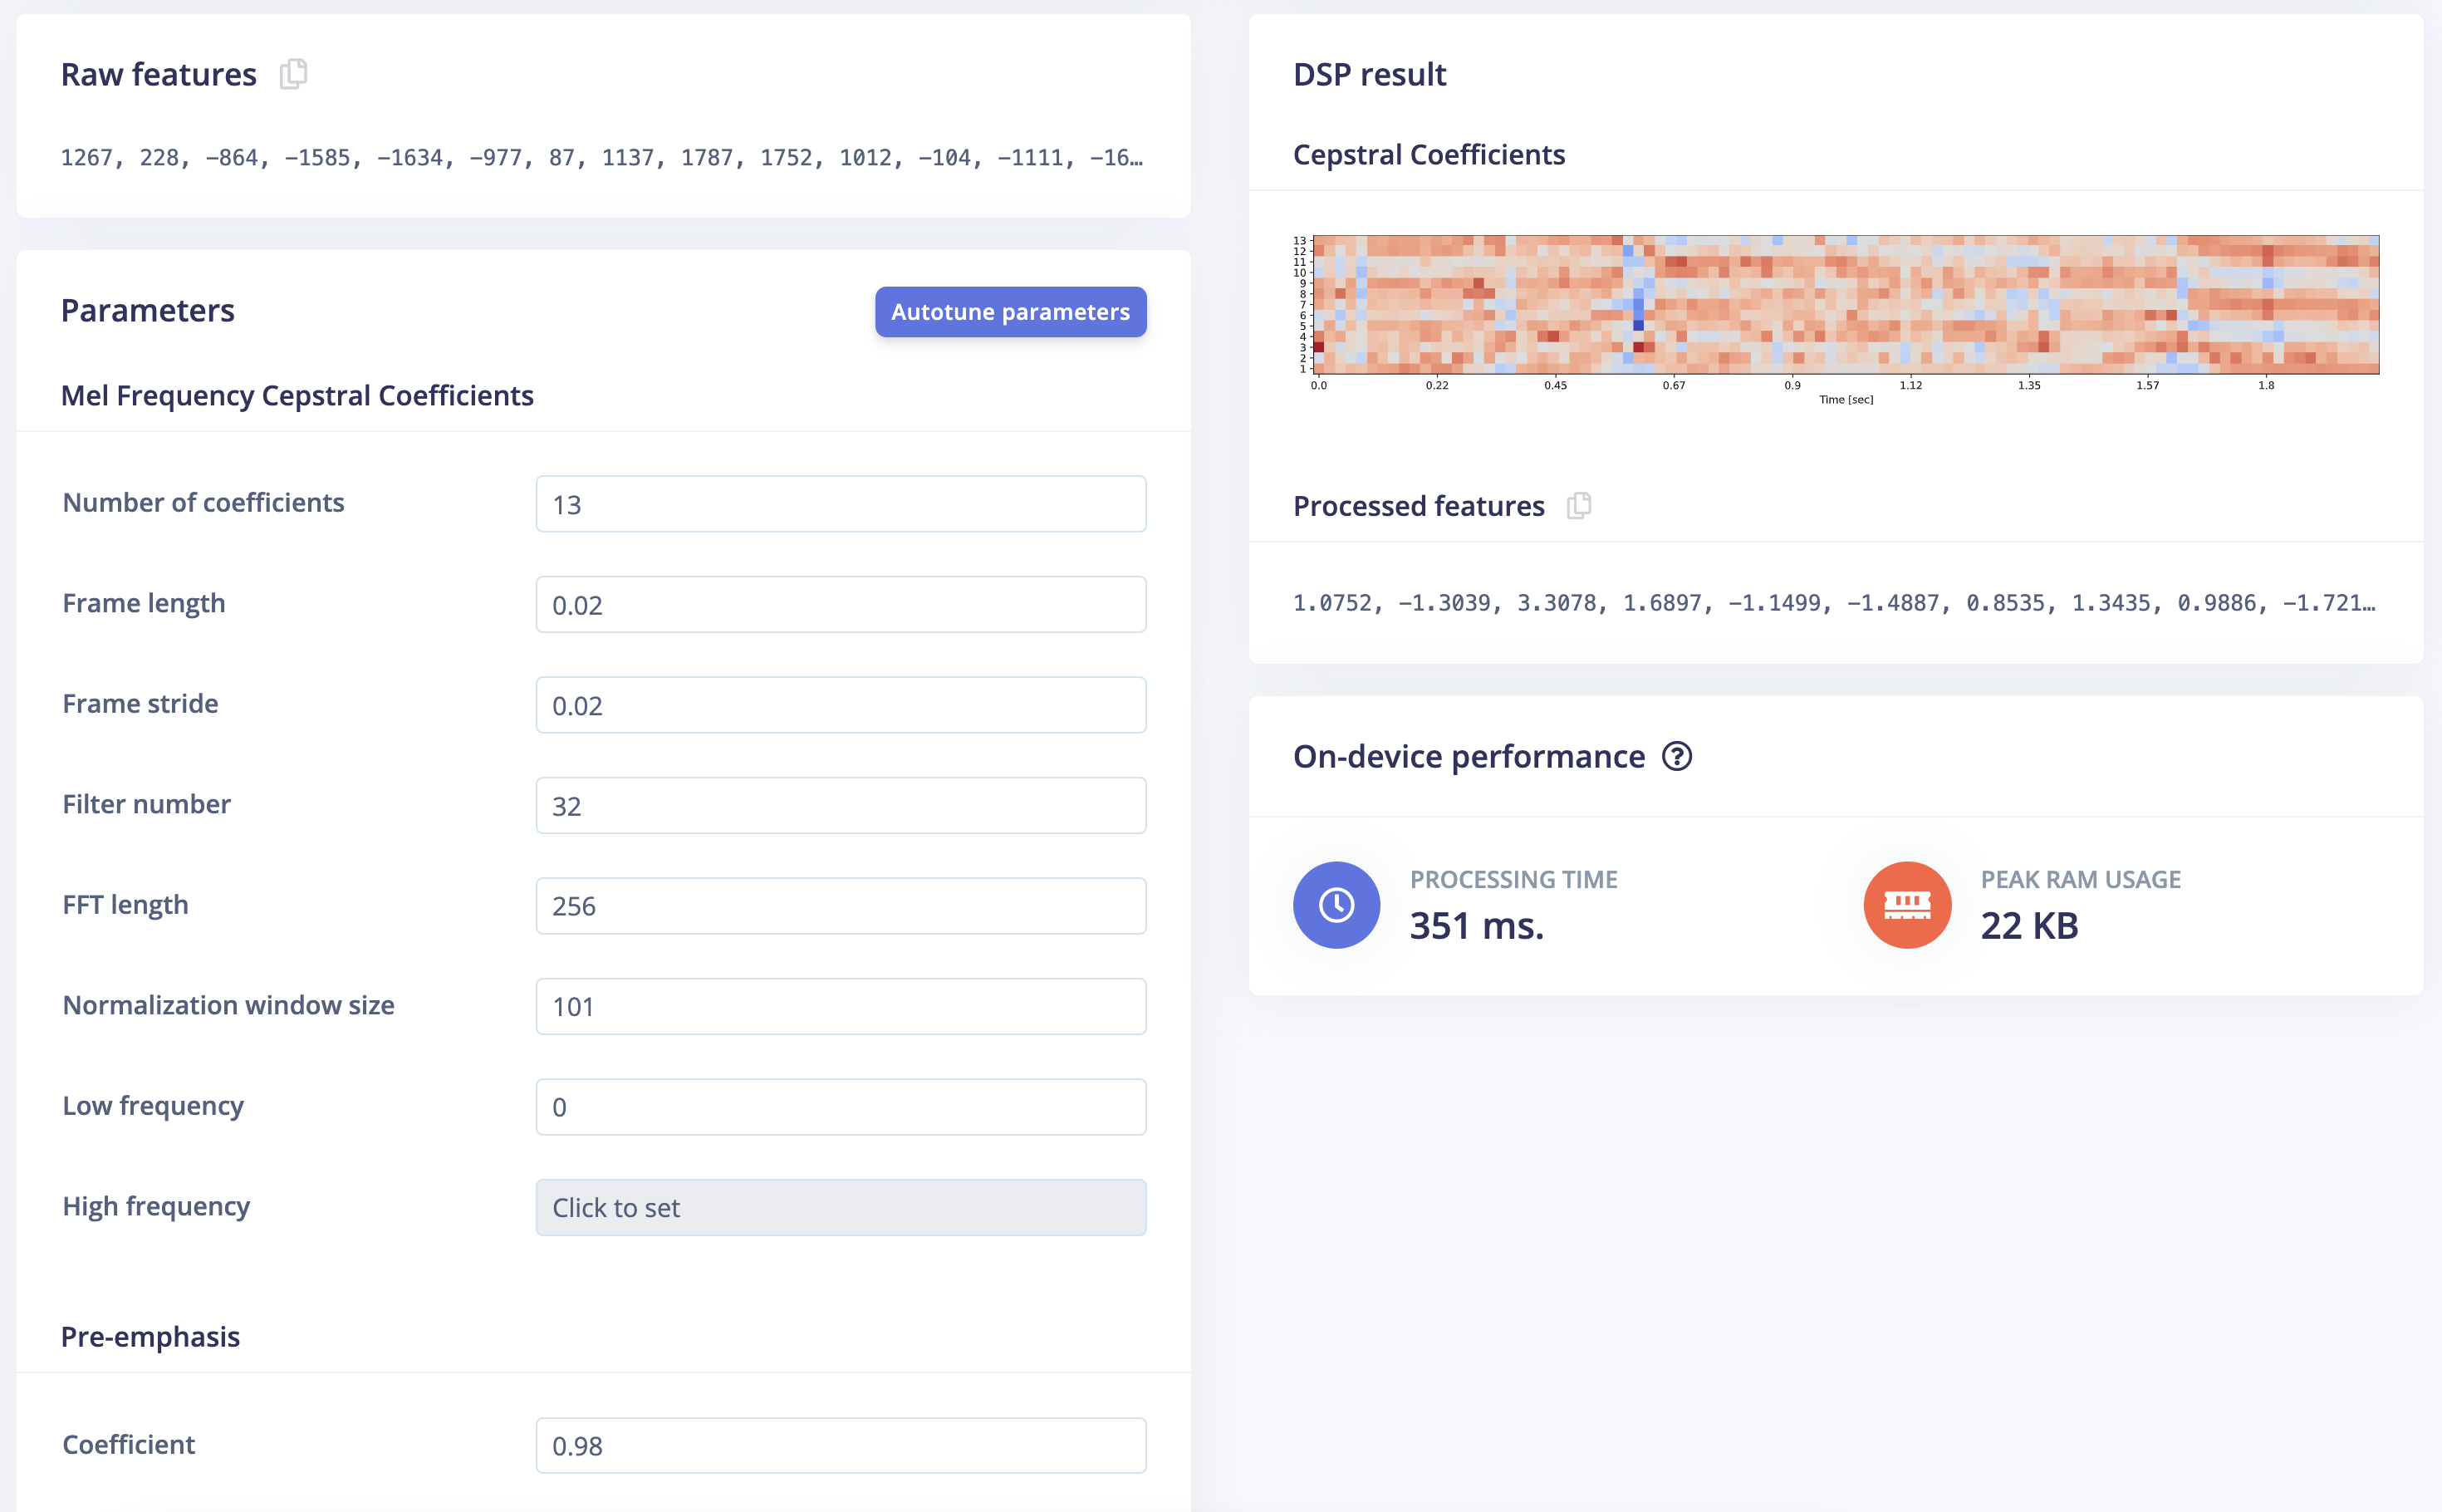The image size is (2442, 1512).
Task: Edit the Filter number value
Action: [x=841, y=806]
